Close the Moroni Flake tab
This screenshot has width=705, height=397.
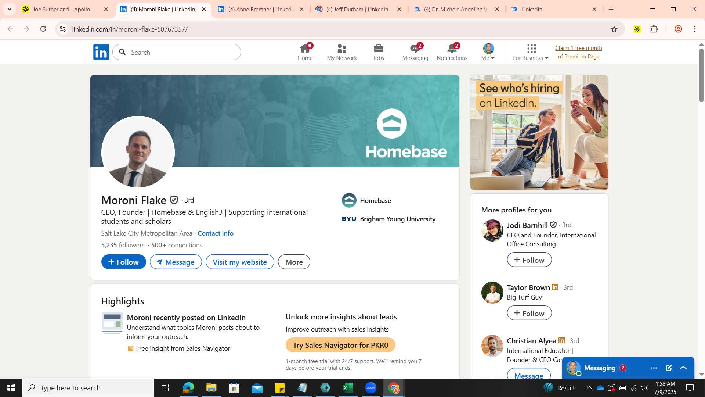click(204, 9)
